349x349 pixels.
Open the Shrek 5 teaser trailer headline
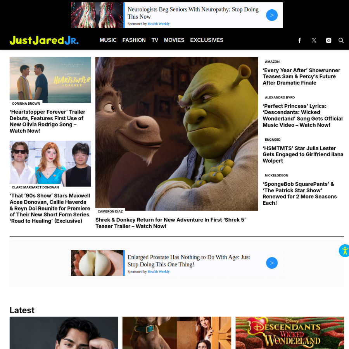[171, 223]
